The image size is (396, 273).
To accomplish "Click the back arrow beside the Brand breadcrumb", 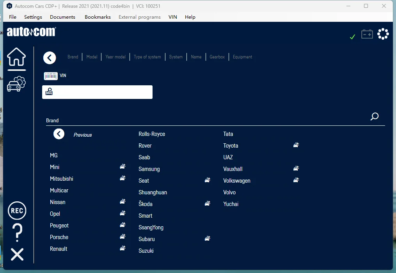I will (x=50, y=58).
